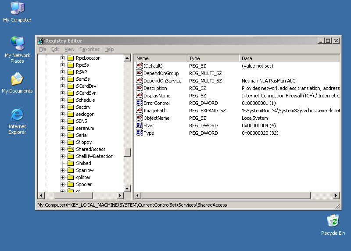This screenshot has width=351, height=251.
Task: Select the Serial folder icon
Action: click(71, 135)
